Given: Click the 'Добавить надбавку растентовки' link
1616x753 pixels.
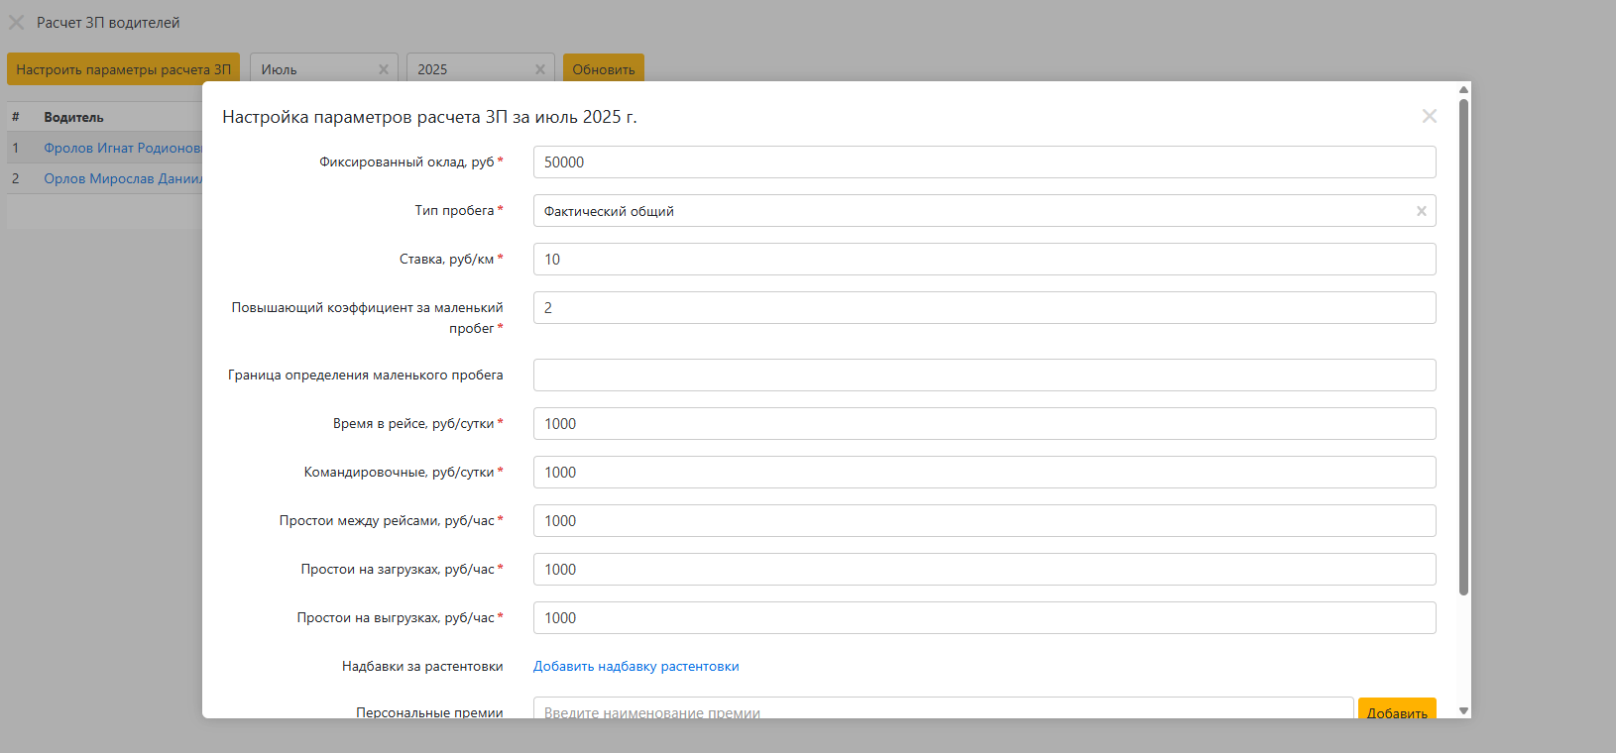Looking at the screenshot, I should (x=635, y=667).
